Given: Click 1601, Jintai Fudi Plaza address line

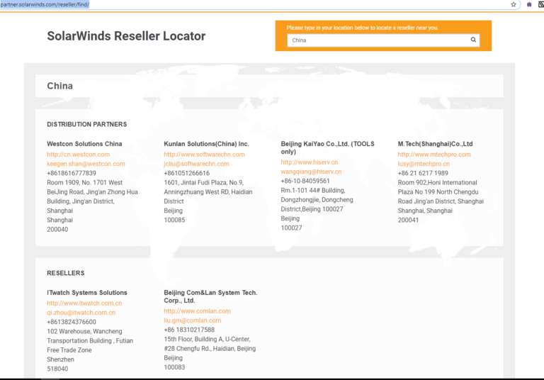Looking at the screenshot, I should click(204, 182).
